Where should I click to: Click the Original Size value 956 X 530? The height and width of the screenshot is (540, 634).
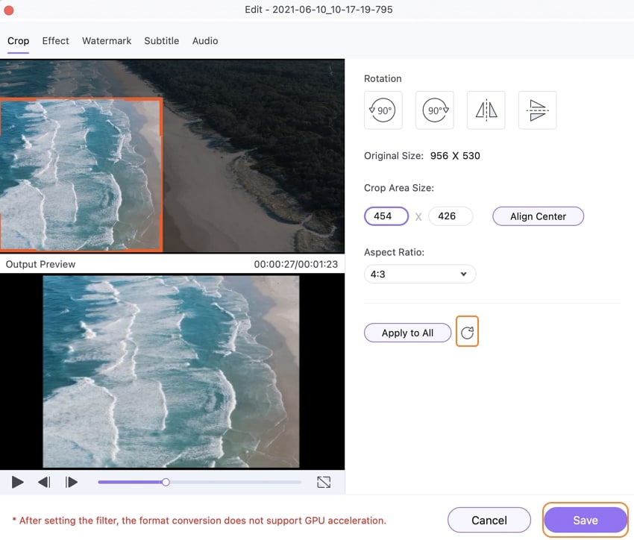pyautogui.click(x=455, y=156)
